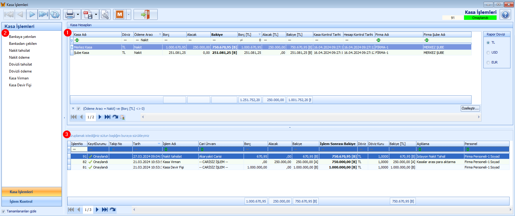Screen dimensions: 515x216
Task: Click the export icon in Kasa Hesapları navigator
Action: click(x=122, y=117)
